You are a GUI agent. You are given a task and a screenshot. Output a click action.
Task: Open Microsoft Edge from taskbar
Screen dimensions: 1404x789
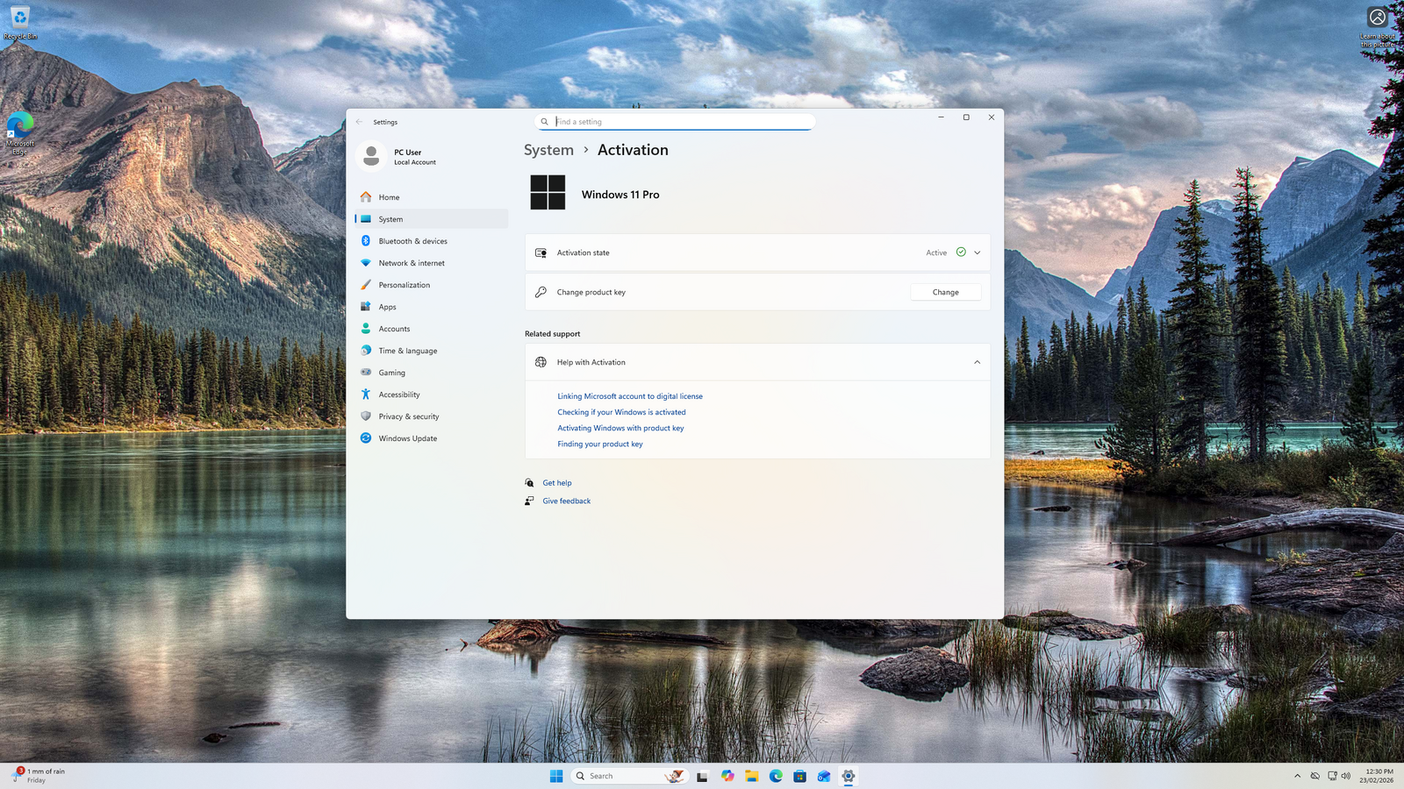(x=776, y=776)
